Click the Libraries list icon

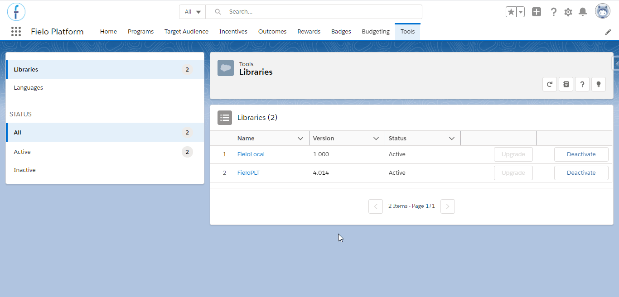pos(225,118)
